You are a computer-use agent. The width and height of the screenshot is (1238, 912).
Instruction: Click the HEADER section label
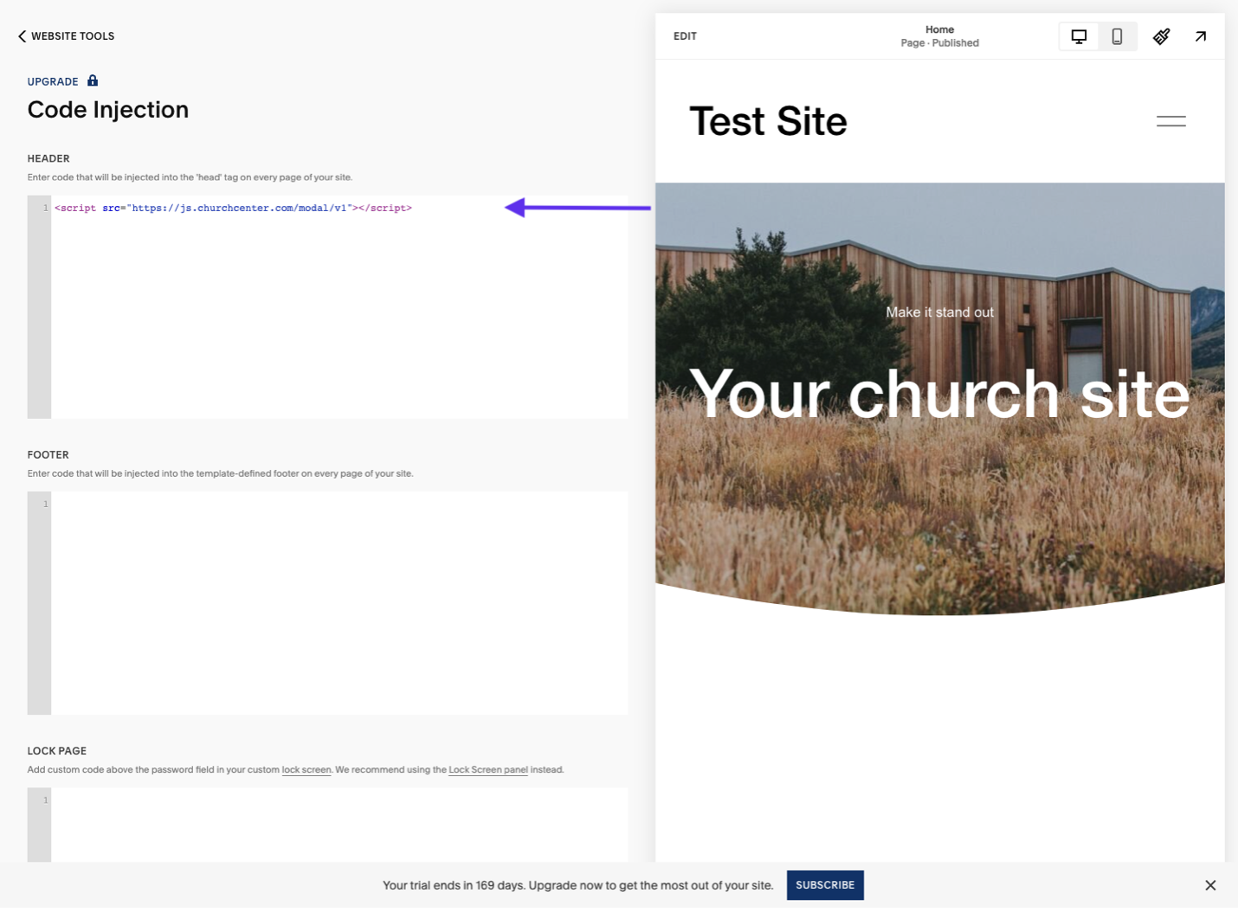[48, 158]
